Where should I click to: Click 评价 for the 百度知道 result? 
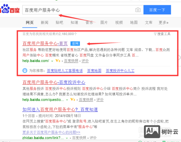point(93,138)
